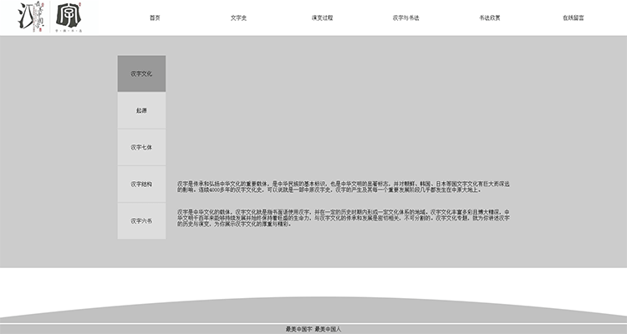The width and height of the screenshot is (627, 334).
Task: Click the small caption under the seal emblem
Action: coord(69,30)
